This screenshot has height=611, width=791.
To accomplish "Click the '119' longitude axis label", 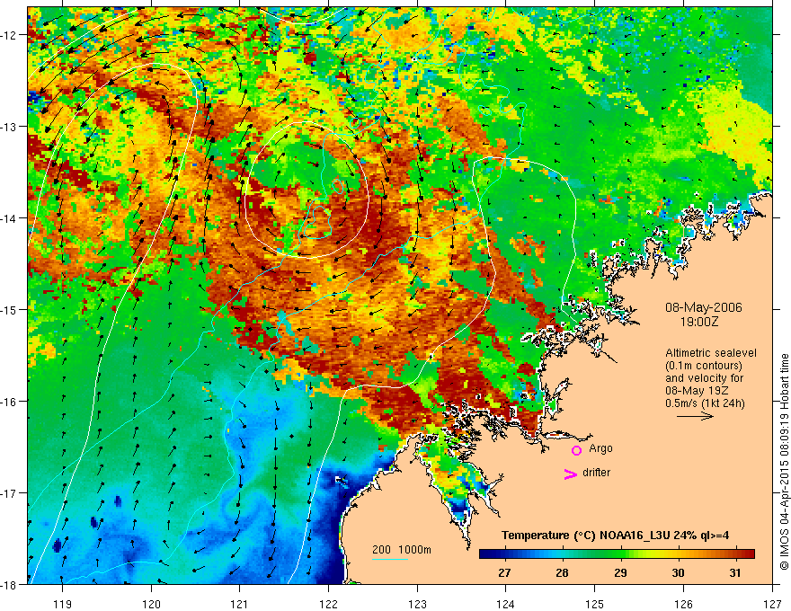I will [x=63, y=604].
